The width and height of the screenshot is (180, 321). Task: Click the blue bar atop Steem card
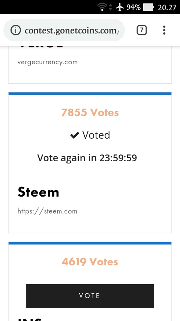point(90,94)
